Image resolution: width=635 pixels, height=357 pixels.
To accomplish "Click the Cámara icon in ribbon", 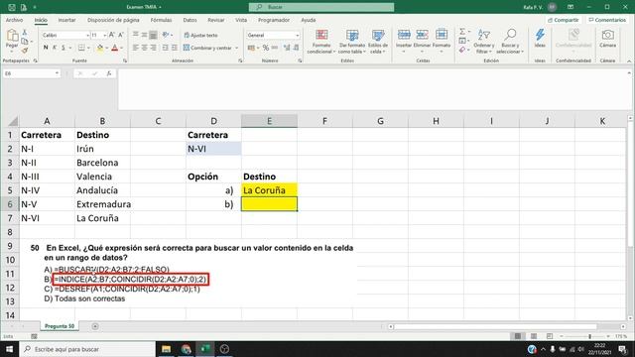I will 607,36.
